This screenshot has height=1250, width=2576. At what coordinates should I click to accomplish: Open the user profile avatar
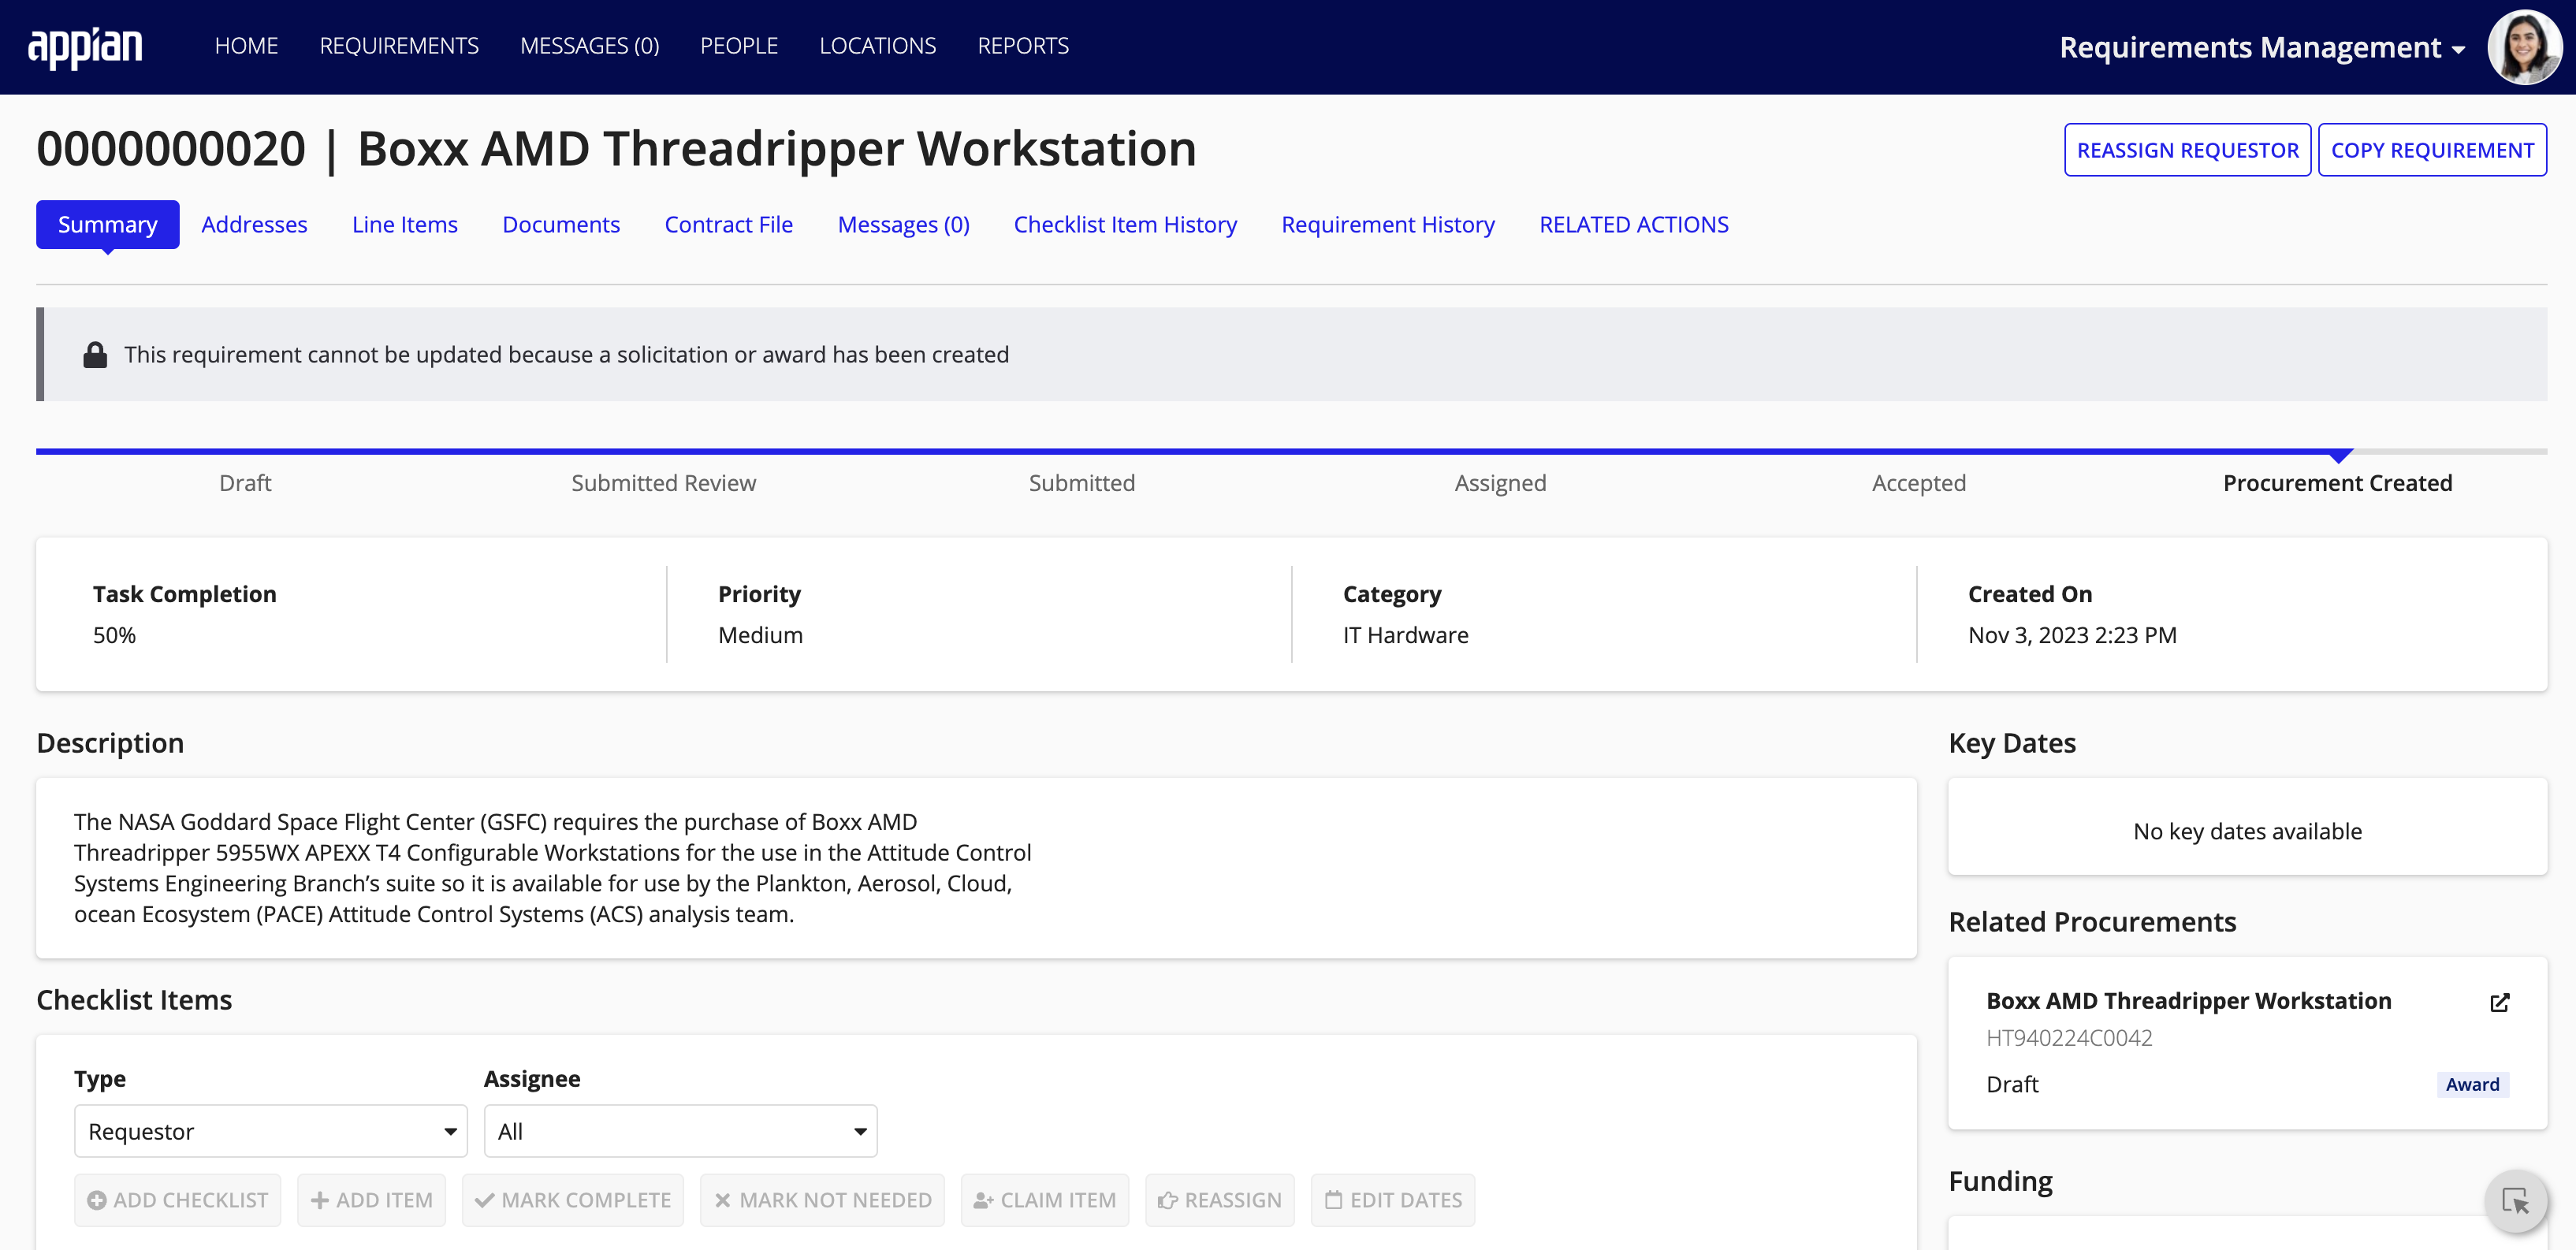[x=2523, y=47]
